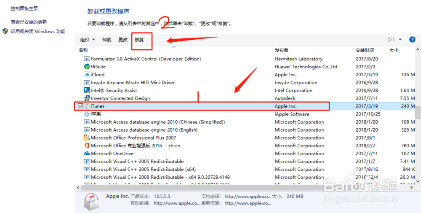Click the horizontal scrollbar right arrow
Screen dimensions: 421x213
point(412,188)
